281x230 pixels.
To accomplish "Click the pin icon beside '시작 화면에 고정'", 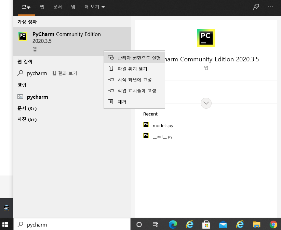I will pyautogui.click(x=111, y=79).
